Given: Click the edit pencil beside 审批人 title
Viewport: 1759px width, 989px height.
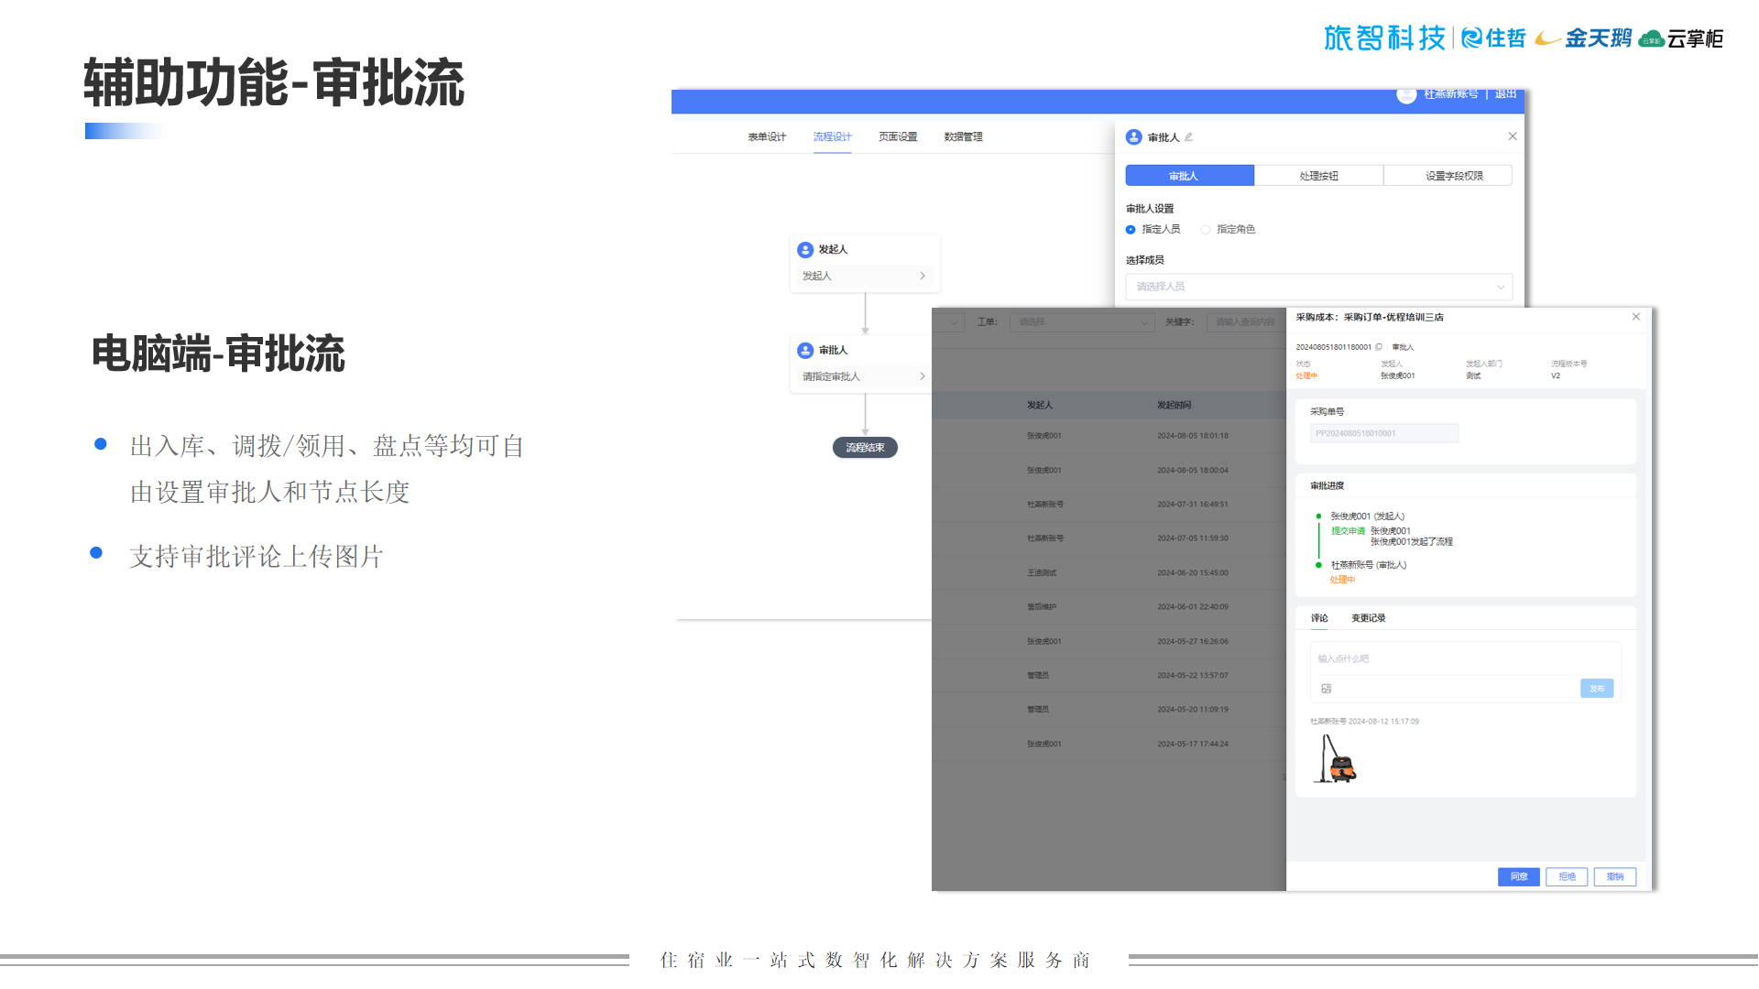Looking at the screenshot, I should [x=1188, y=137].
